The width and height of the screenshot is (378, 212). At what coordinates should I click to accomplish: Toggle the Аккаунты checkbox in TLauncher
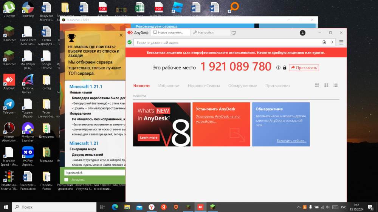tap(66, 180)
